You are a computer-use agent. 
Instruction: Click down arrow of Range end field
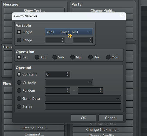pos(90,41)
